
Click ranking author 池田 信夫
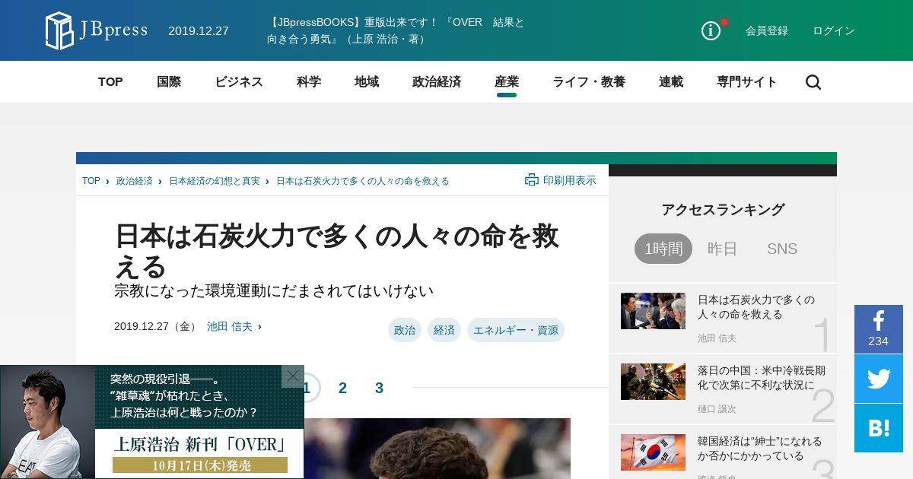point(717,338)
